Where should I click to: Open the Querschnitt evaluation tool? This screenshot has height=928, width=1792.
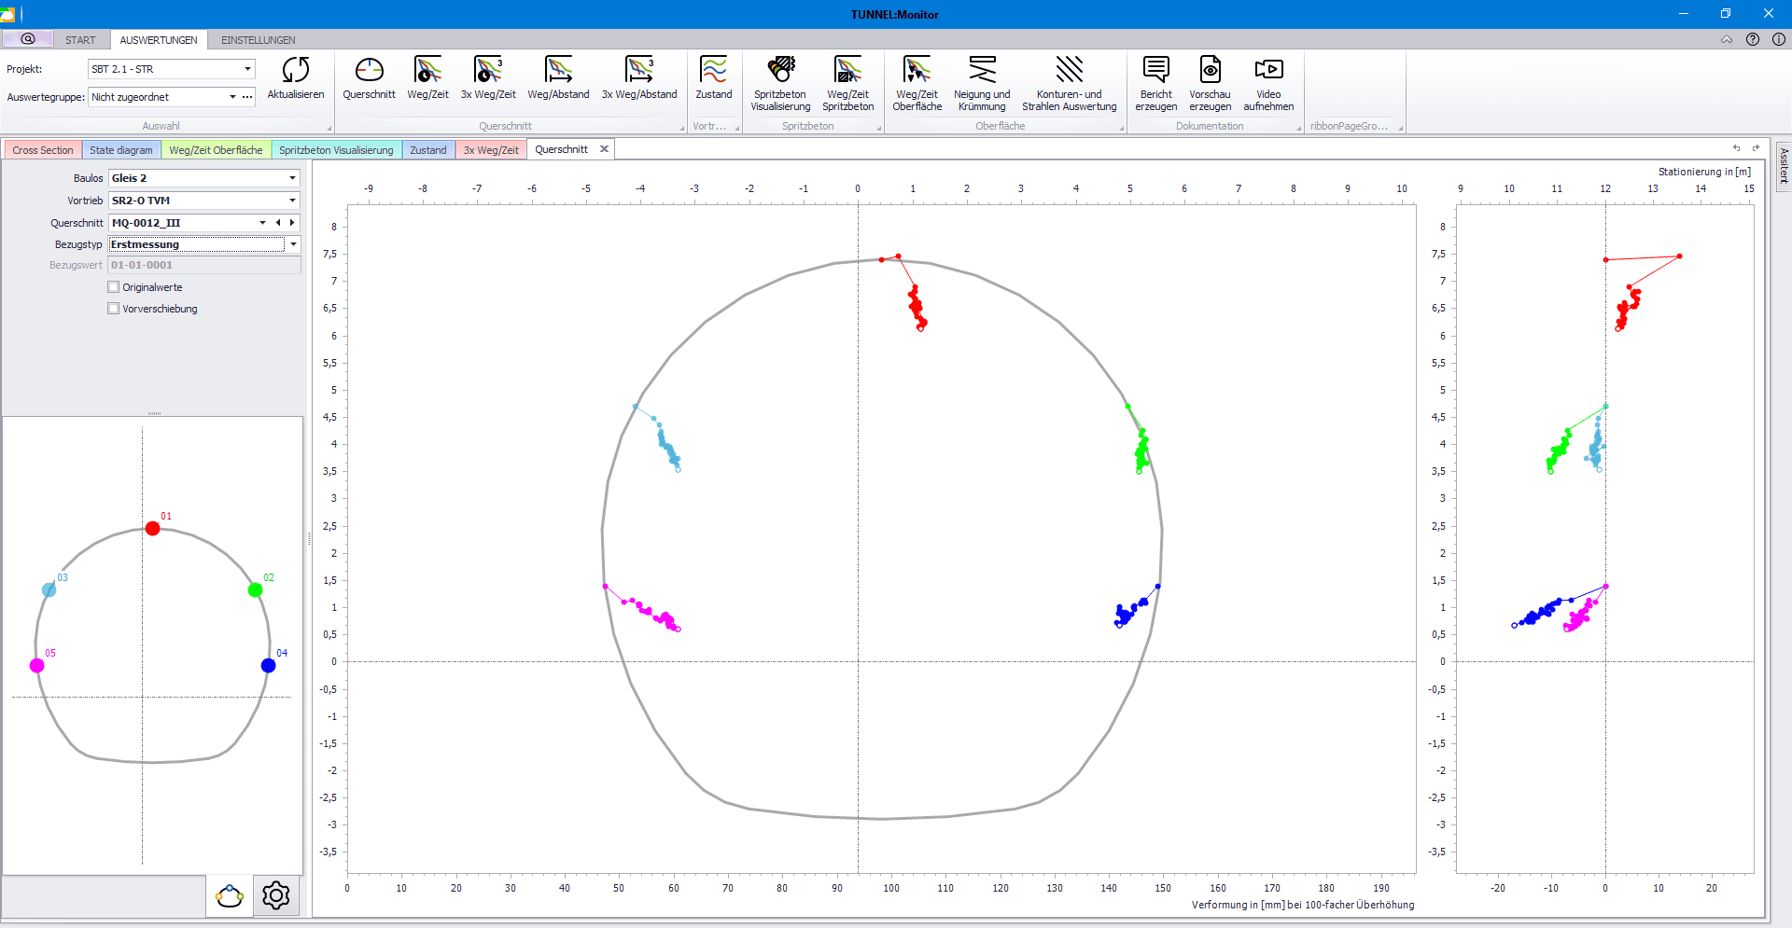click(x=369, y=71)
